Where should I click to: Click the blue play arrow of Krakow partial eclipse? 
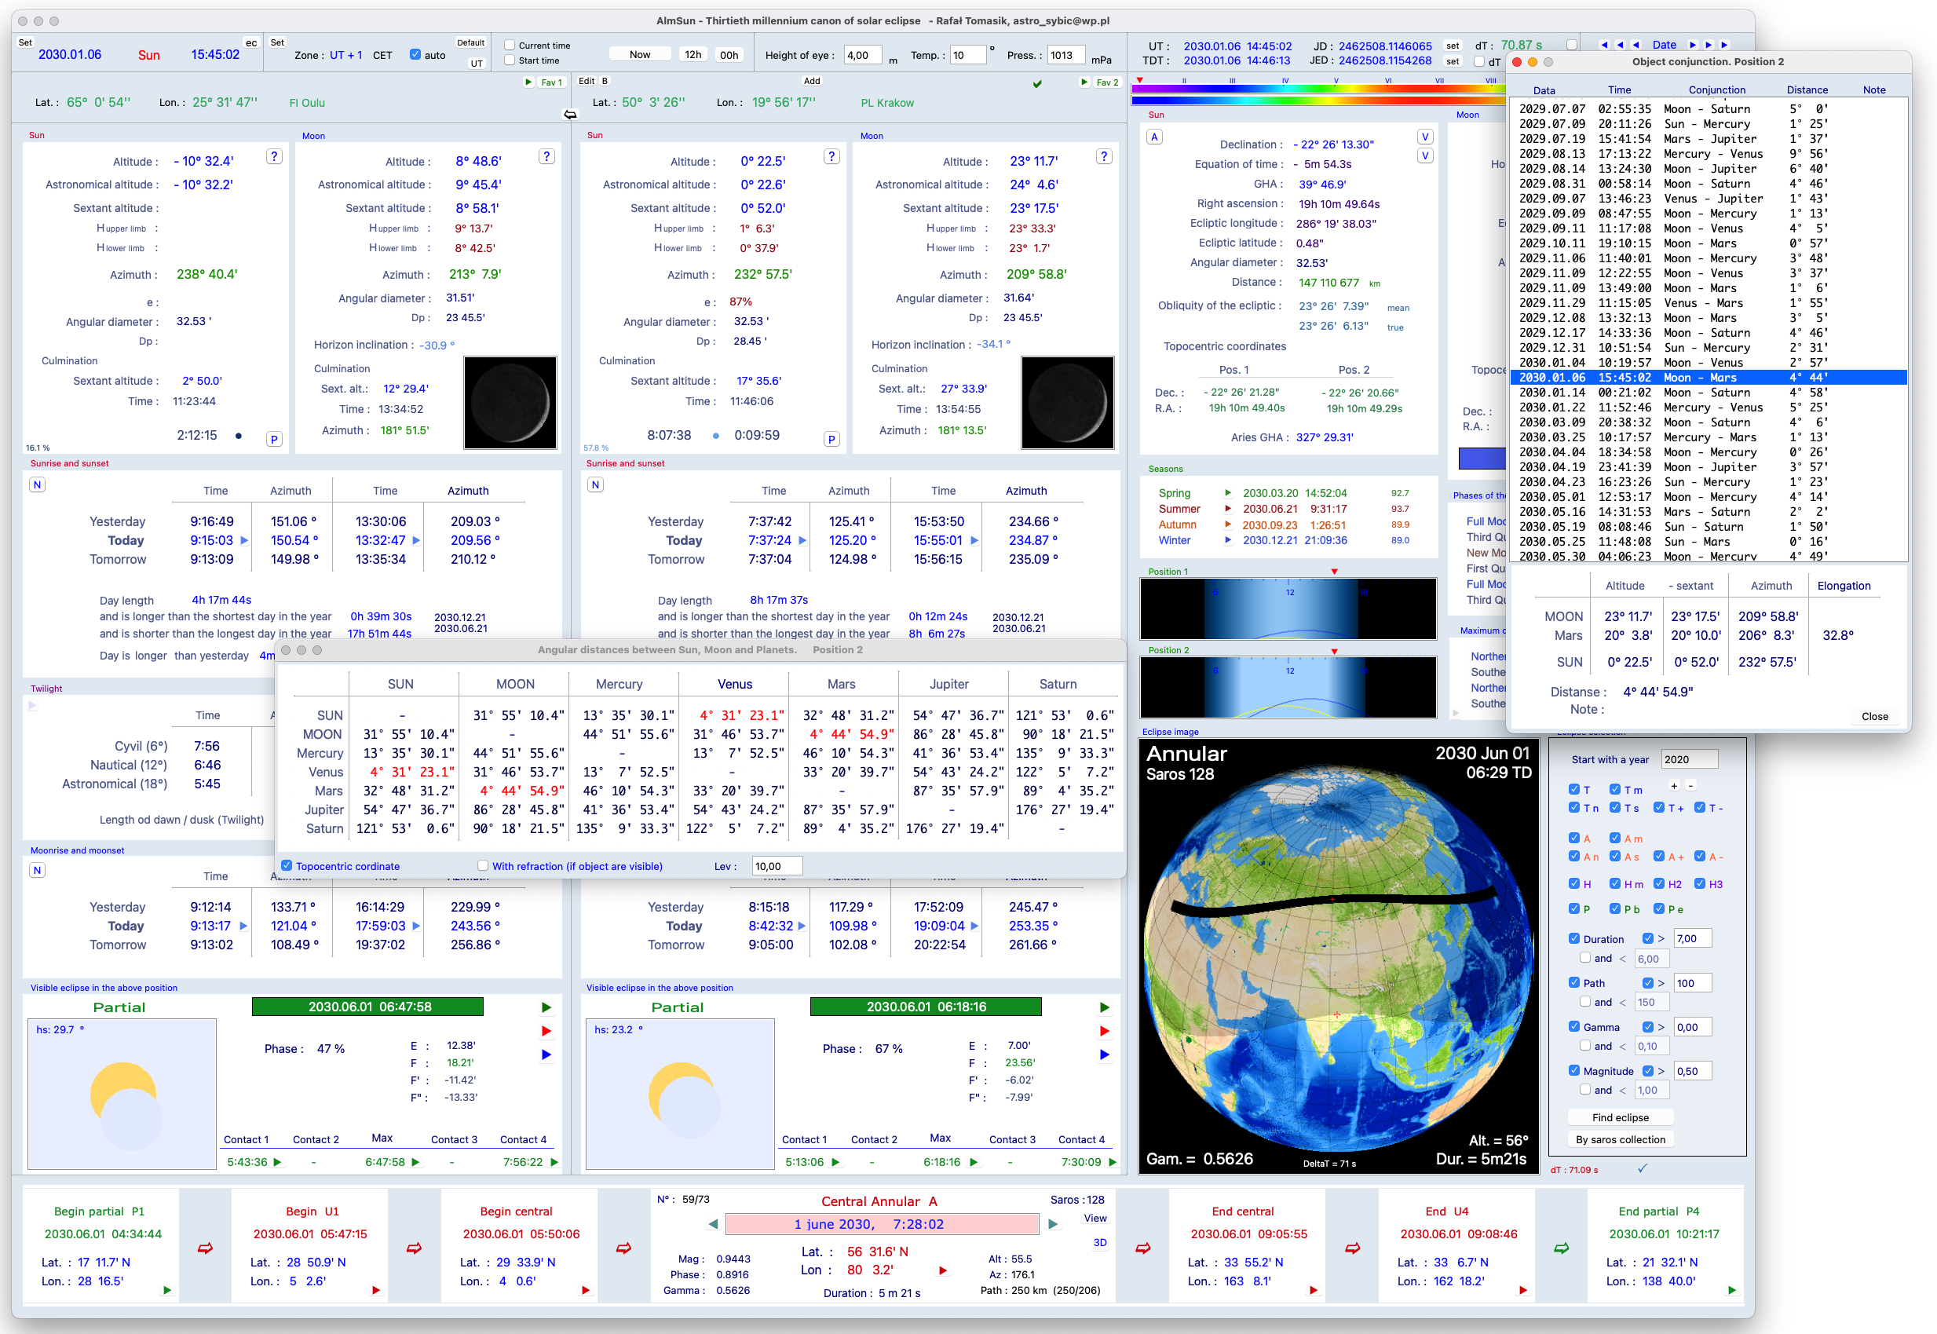[x=1104, y=1054]
